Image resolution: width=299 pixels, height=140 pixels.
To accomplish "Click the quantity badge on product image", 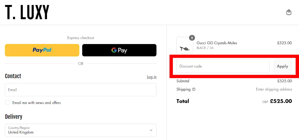I will click(x=192, y=38).
